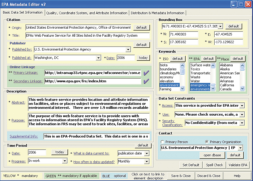
Task: Open Help
Action: coord(237,176)
